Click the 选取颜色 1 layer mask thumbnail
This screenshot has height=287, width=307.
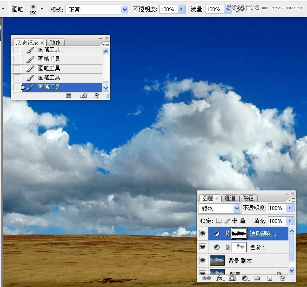coord(238,234)
